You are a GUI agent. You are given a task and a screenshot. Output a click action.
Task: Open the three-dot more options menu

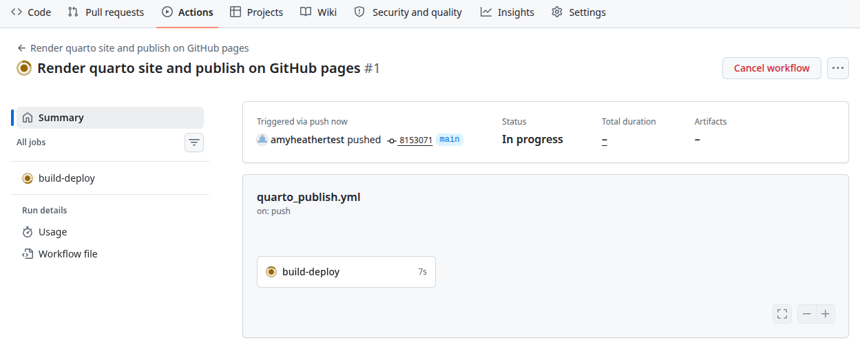(838, 68)
